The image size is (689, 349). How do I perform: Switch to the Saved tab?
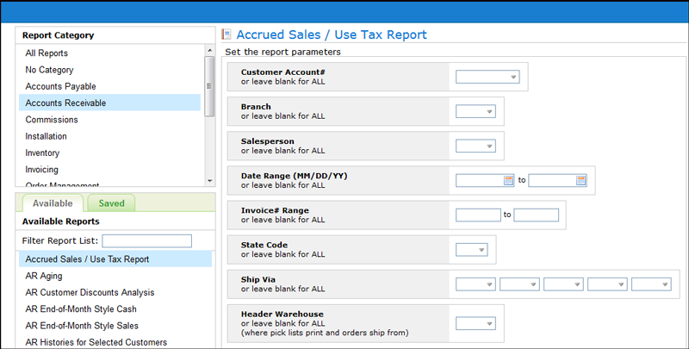(x=111, y=203)
